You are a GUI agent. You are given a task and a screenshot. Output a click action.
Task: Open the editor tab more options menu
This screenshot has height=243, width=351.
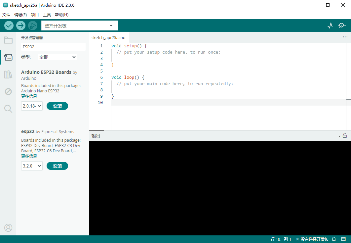[345, 37]
